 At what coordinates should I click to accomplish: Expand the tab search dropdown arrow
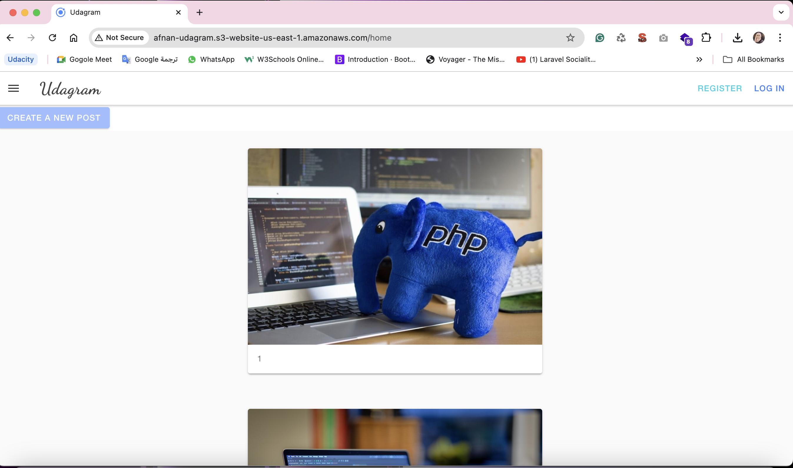(x=781, y=13)
